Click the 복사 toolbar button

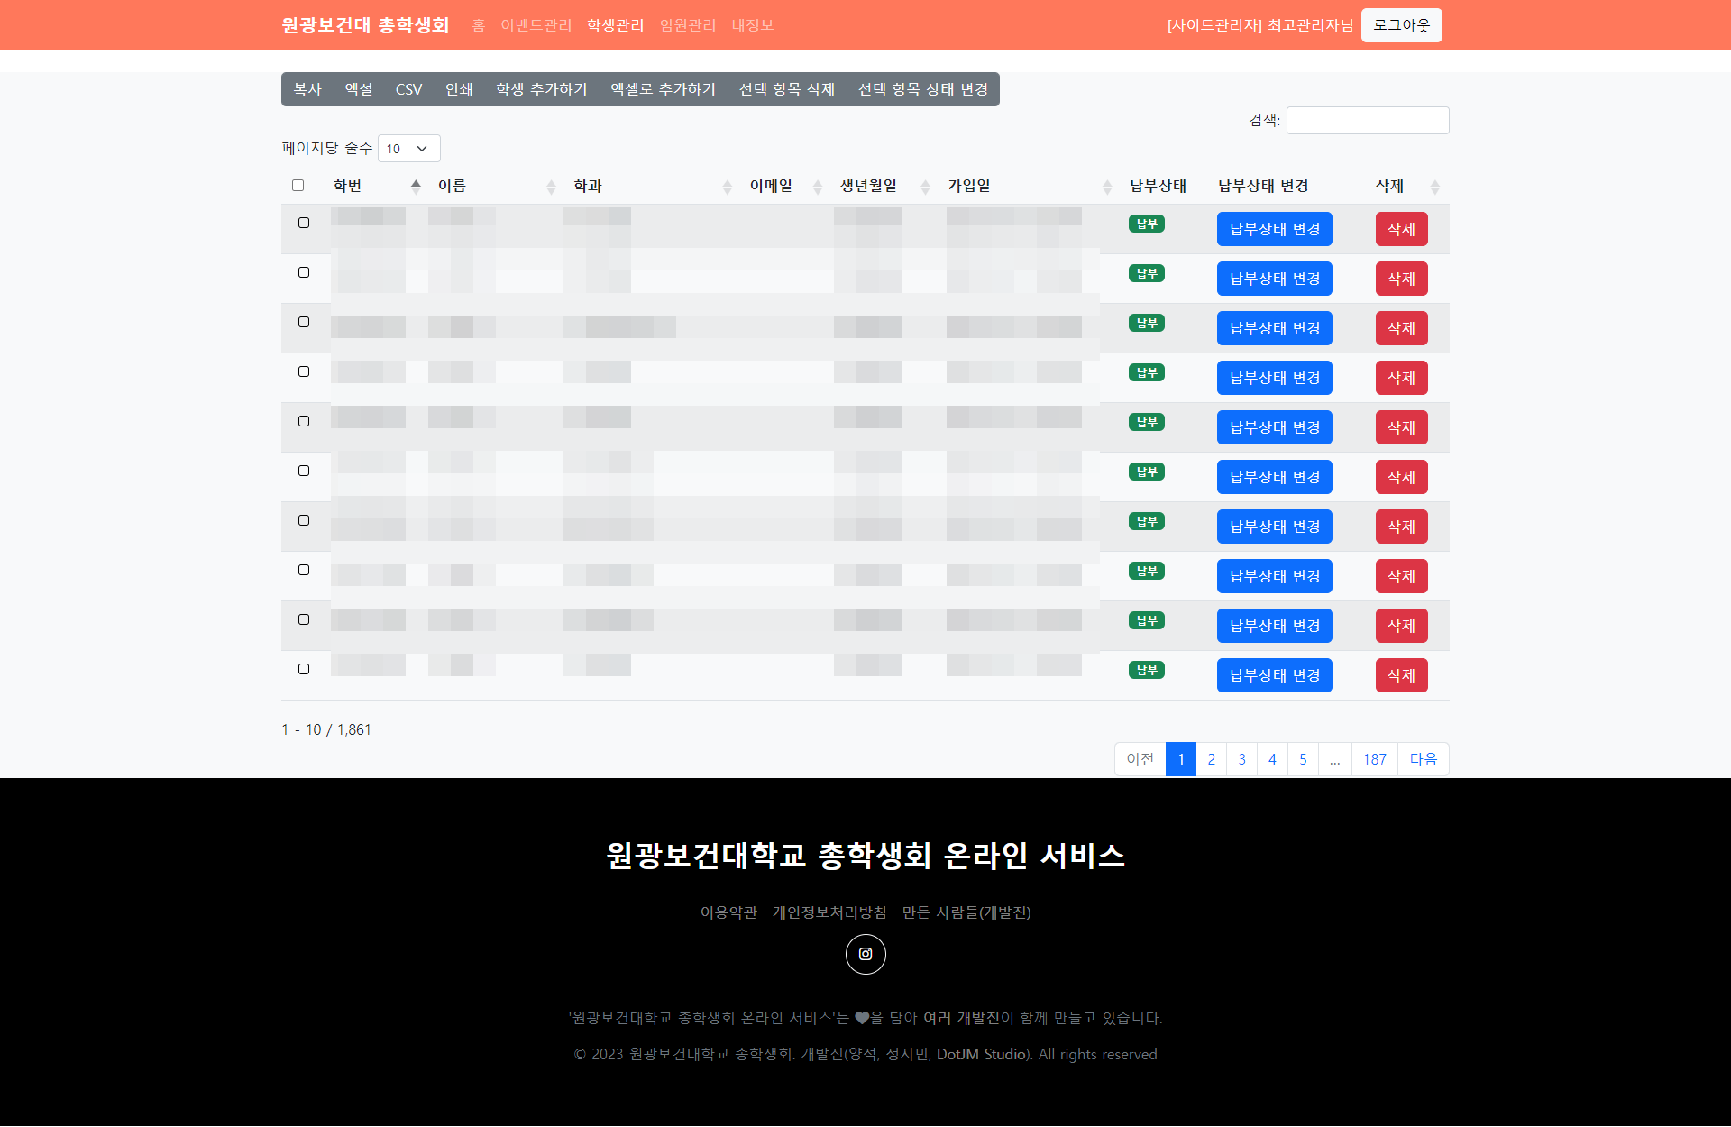(x=307, y=89)
